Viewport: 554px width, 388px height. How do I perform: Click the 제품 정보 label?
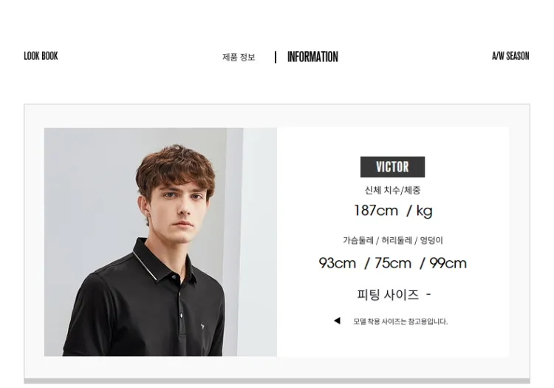coord(239,57)
